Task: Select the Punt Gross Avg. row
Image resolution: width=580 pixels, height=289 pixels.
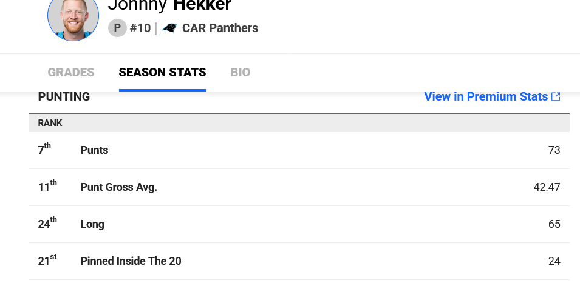Action: tap(299, 187)
